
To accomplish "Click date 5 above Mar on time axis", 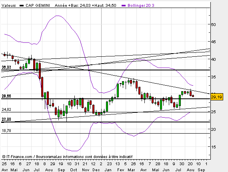I will coord(125,164).
